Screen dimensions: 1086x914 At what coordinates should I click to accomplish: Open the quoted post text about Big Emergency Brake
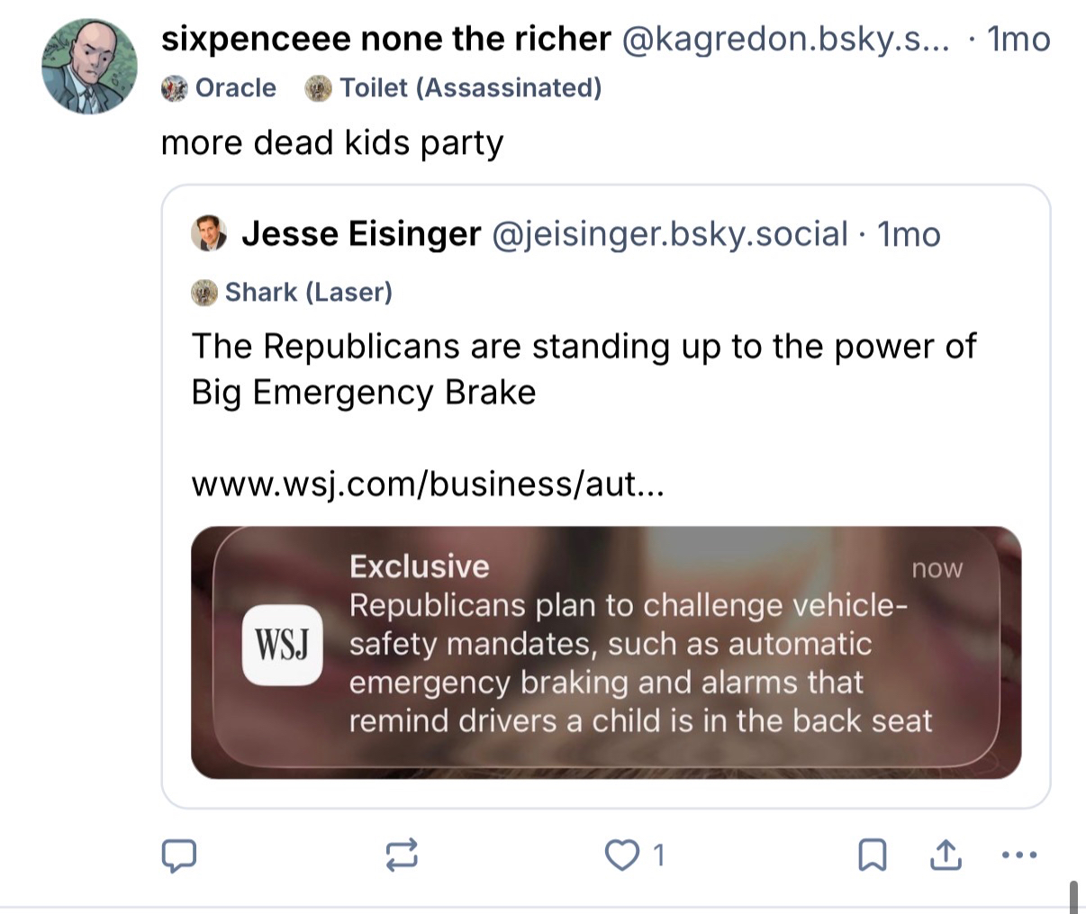pos(584,369)
